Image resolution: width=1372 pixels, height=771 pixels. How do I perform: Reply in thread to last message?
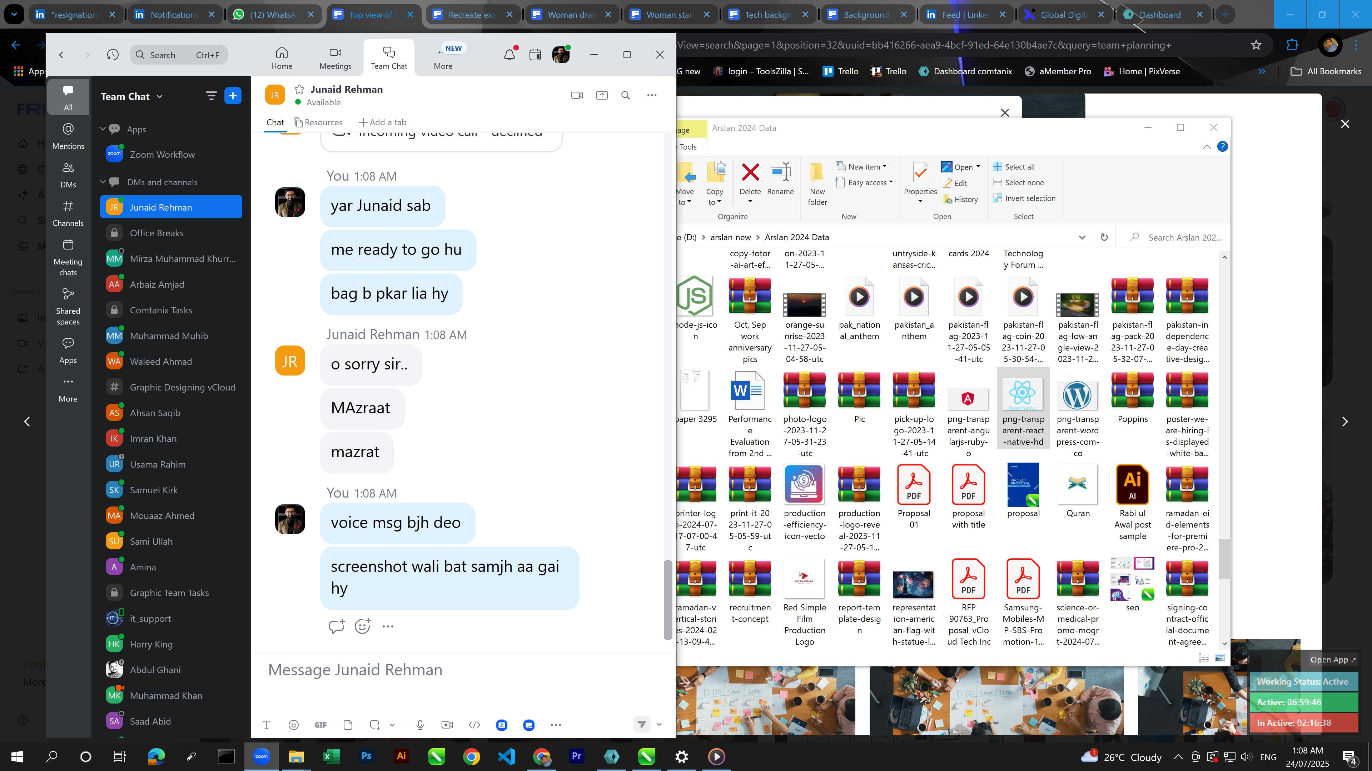pyautogui.click(x=337, y=626)
